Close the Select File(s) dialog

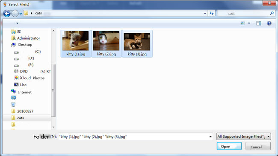(x=269, y=3)
